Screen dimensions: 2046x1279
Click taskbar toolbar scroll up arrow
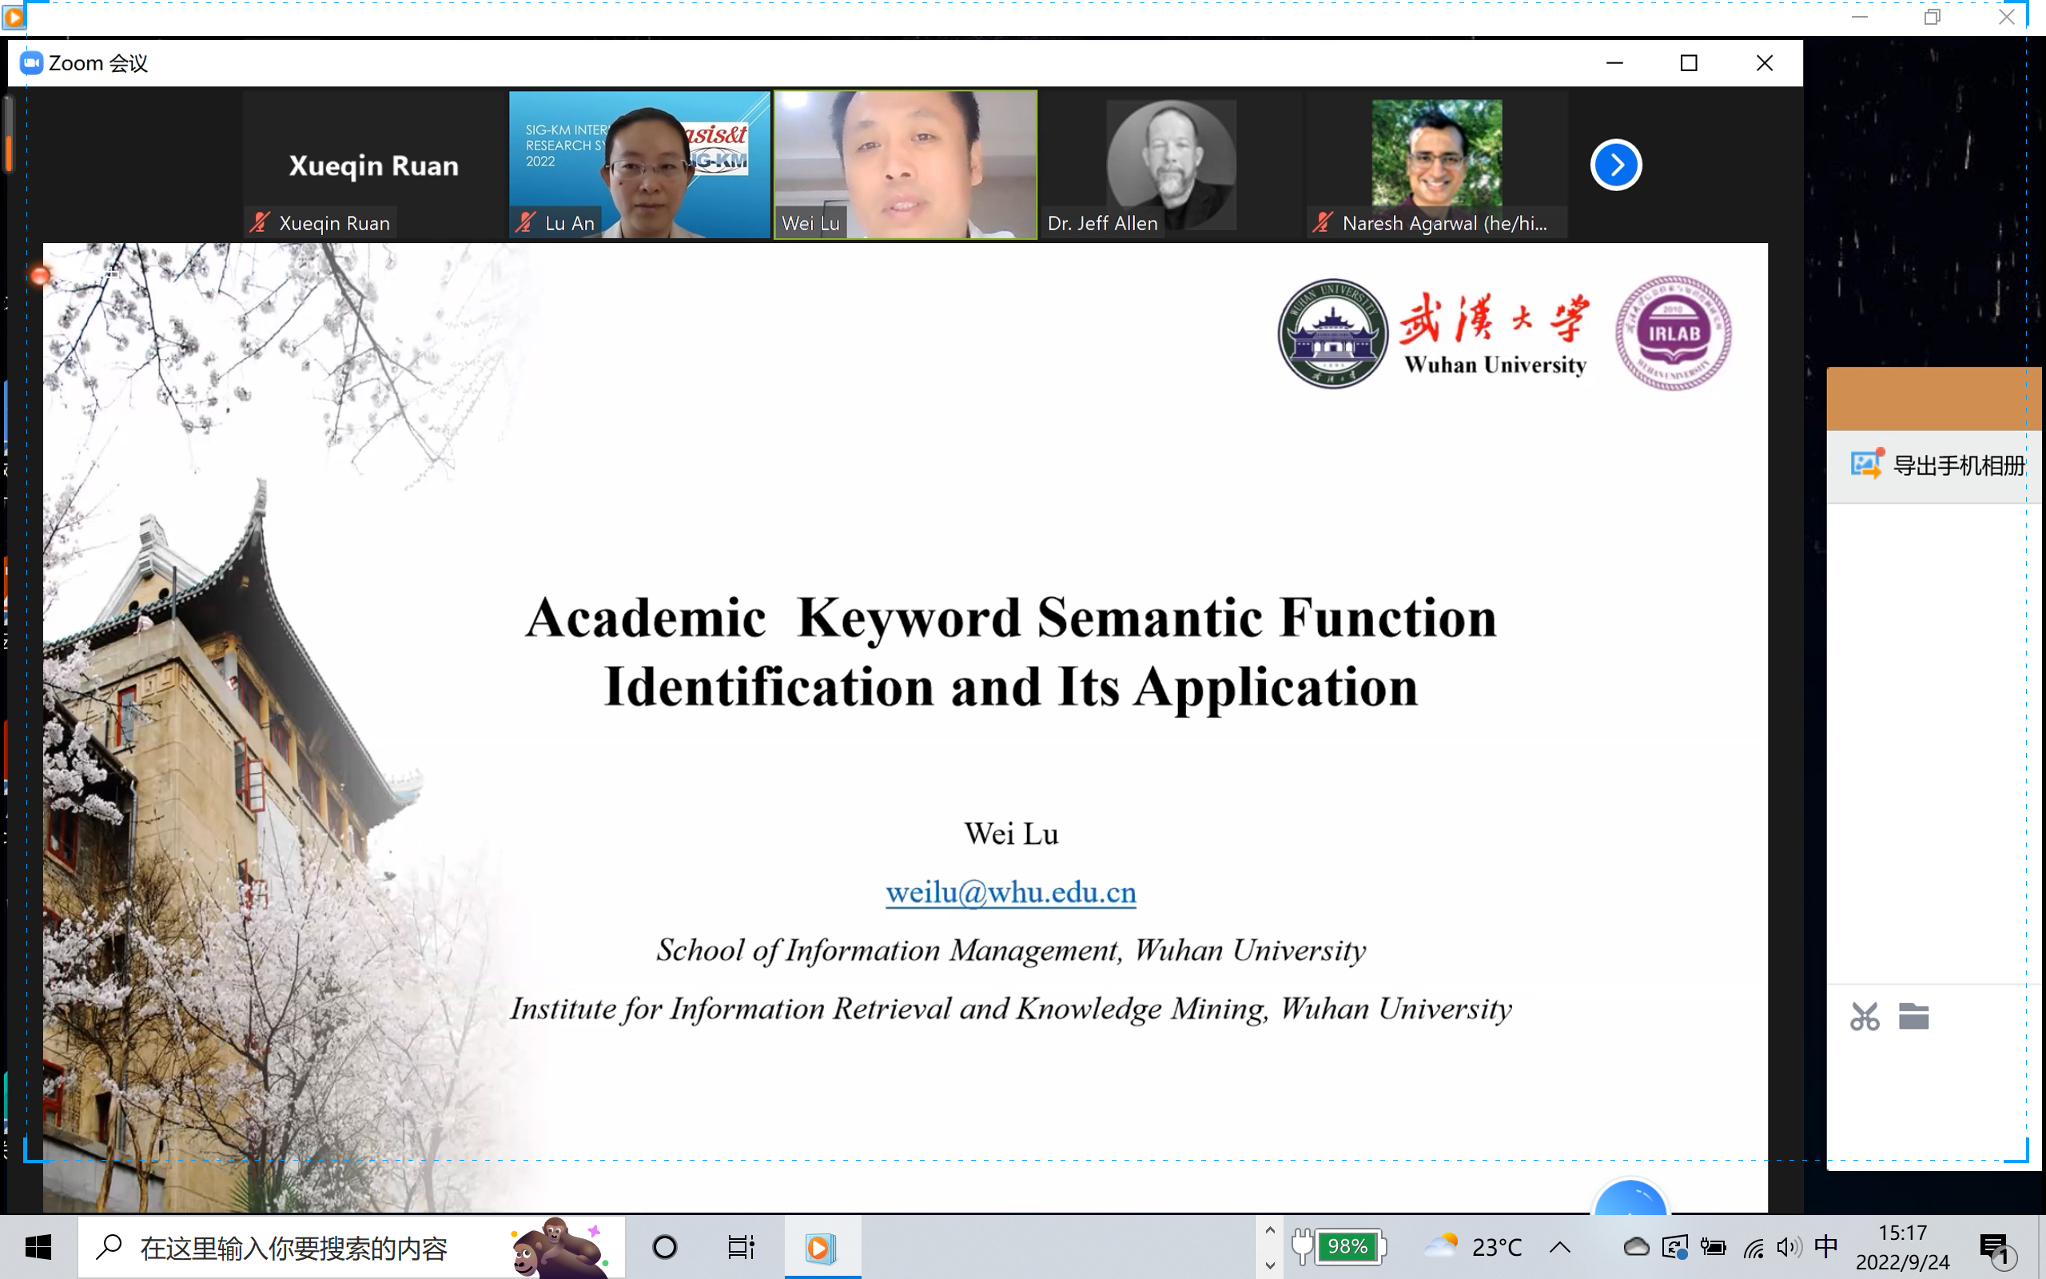click(1270, 1231)
